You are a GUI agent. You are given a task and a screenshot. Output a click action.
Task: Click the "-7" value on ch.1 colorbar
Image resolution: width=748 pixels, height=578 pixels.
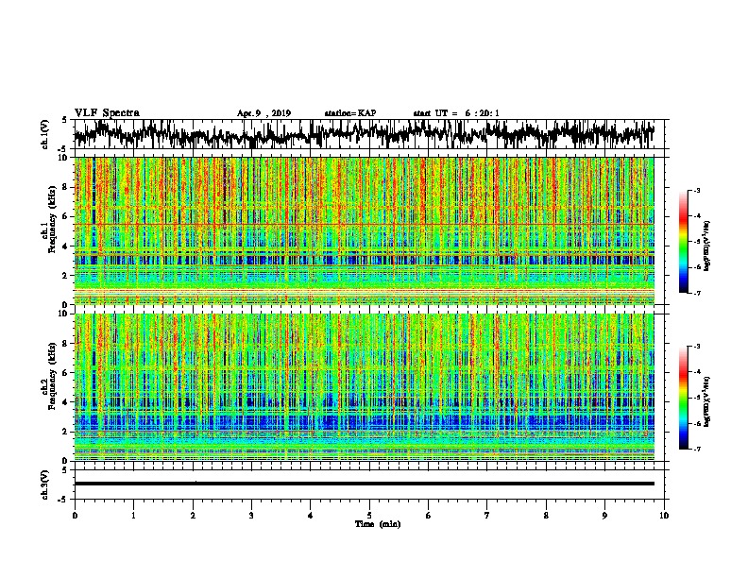[696, 293]
